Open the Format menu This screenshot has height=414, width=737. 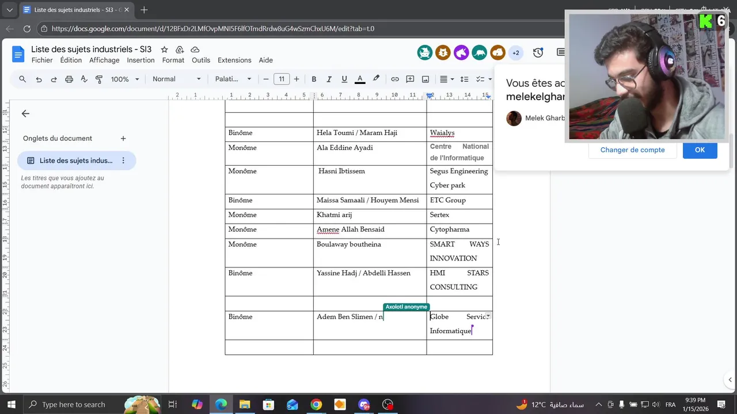click(173, 60)
